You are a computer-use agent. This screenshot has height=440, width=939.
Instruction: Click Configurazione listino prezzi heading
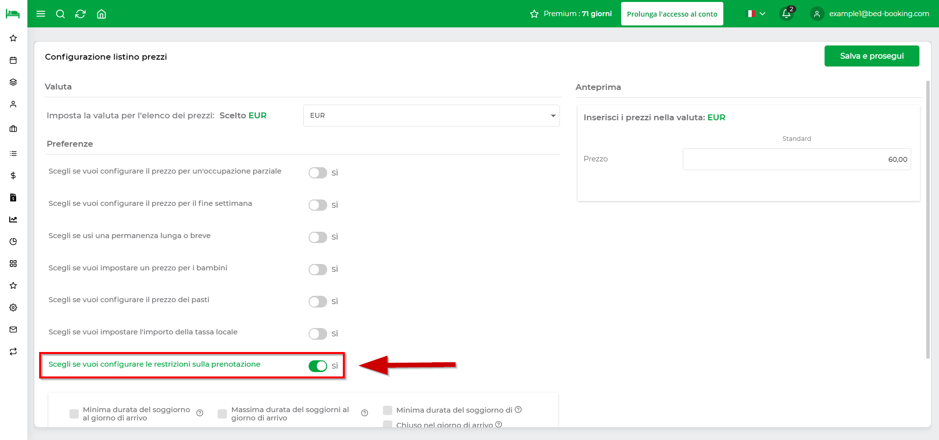point(106,57)
